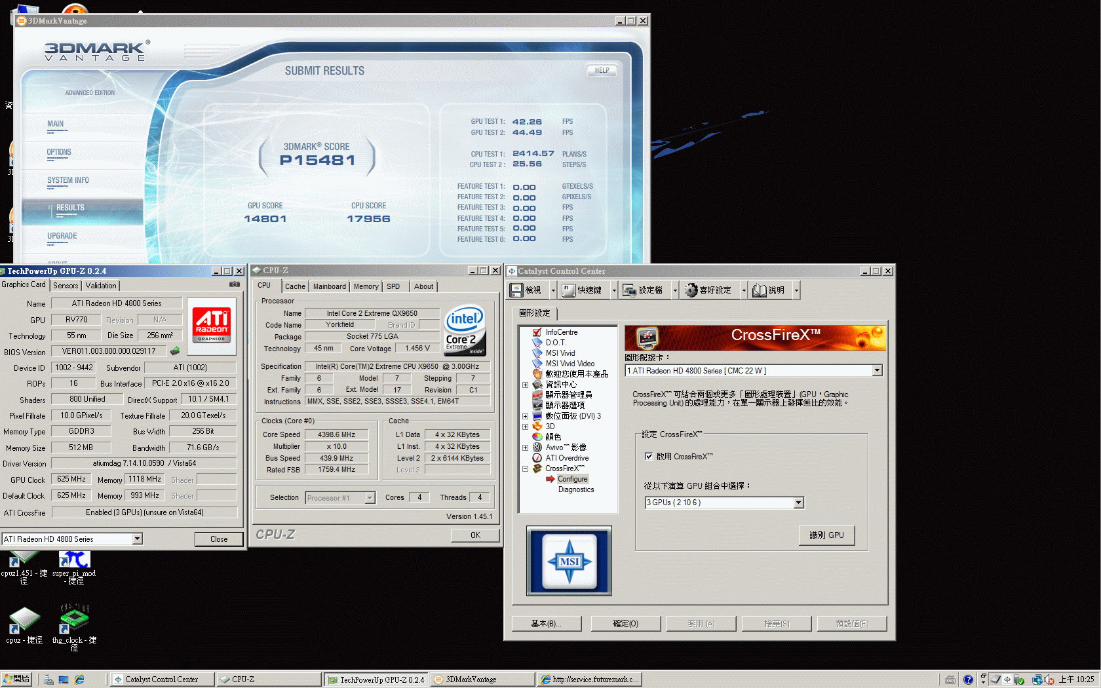Switch to the Memory tab in CPU-Z

click(366, 286)
